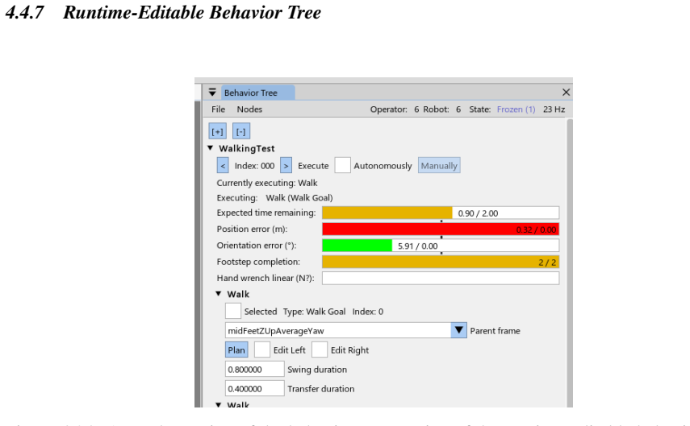Collapse the WalkingTest tree node

tap(211, 148)
